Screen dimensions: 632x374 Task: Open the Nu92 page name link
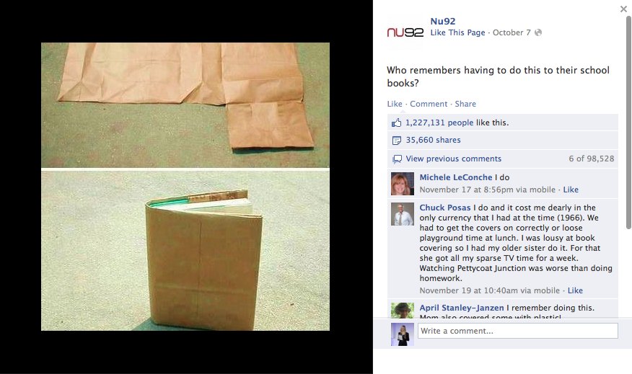click(442, 22)
